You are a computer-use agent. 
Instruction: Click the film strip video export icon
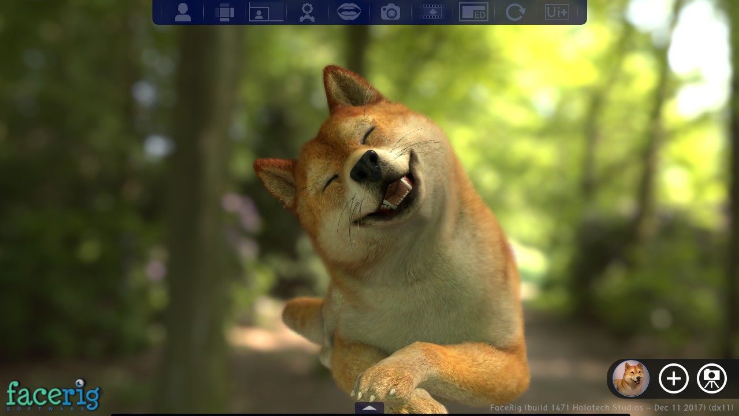pos(432,12)
